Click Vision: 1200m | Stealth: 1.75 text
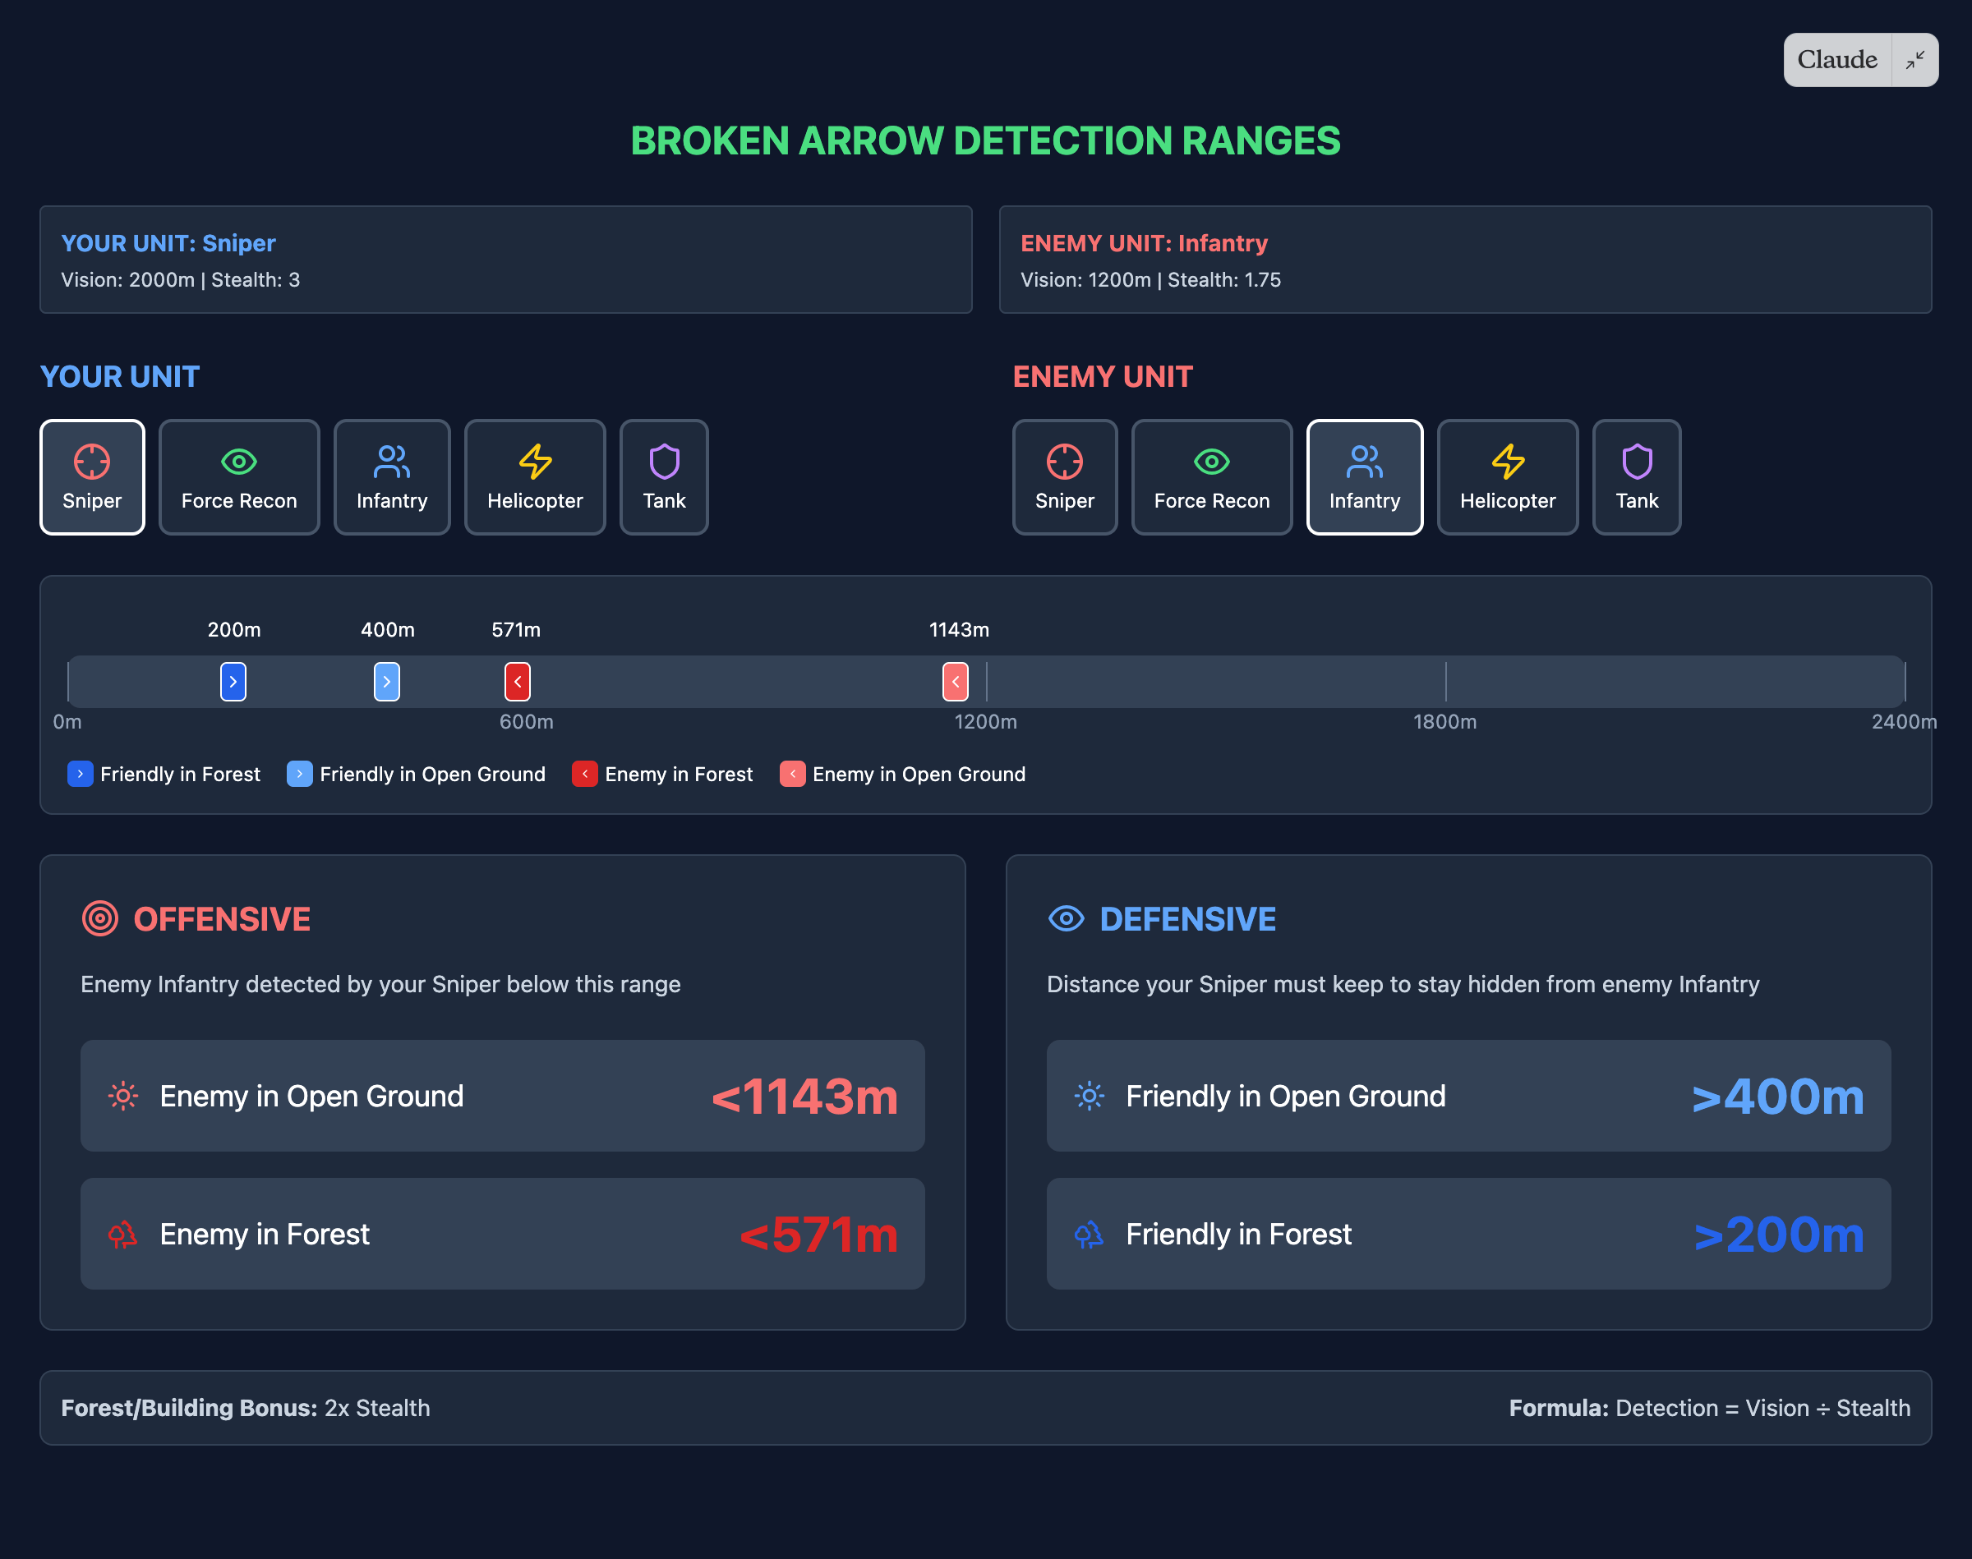 point(1150,279)
